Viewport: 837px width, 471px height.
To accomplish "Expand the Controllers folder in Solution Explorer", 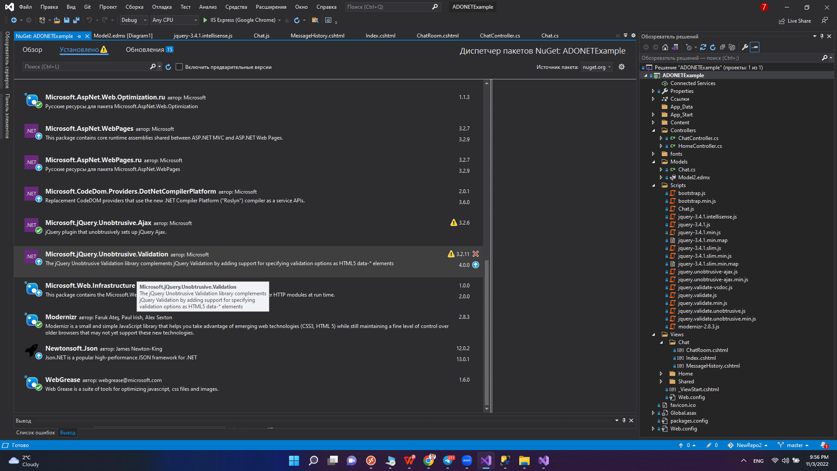I will click(653, 130).
